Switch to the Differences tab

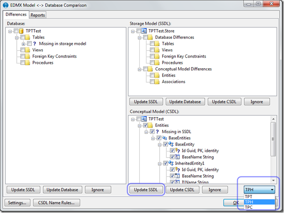pos(16,15)
